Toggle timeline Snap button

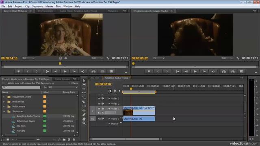[x=110, y=91]
